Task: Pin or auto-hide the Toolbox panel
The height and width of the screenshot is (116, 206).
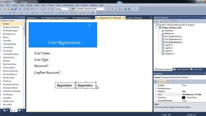Action: pyautogui.click(x=21, y=17)
